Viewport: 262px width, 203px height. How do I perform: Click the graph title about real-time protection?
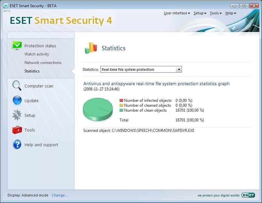click(x=156, y=84)
